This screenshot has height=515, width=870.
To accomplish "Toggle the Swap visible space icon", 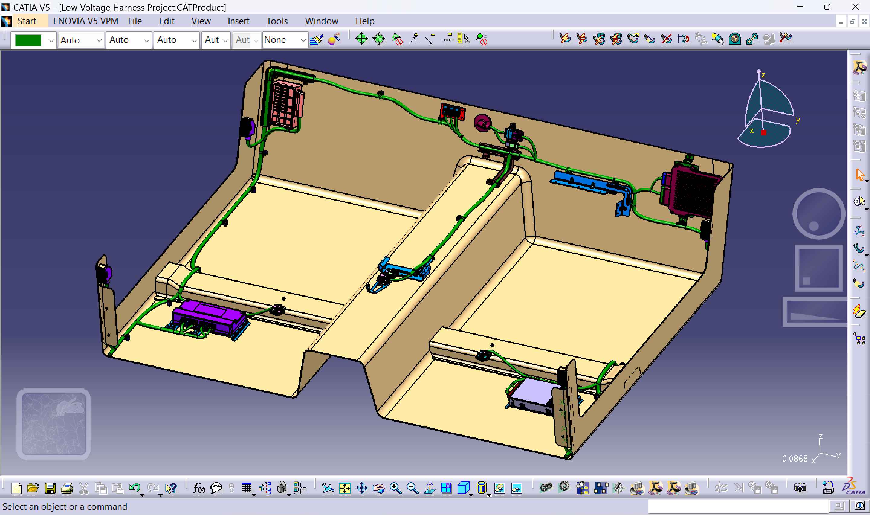I will point(516,488).
